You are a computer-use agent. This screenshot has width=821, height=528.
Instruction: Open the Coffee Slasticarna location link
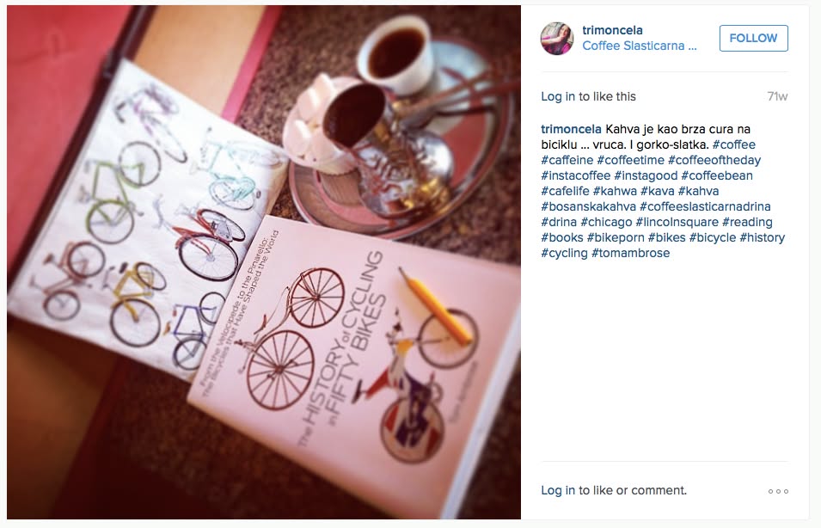640,46
